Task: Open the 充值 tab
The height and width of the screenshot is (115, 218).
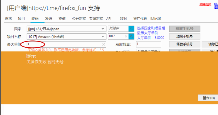Action: 62,19
